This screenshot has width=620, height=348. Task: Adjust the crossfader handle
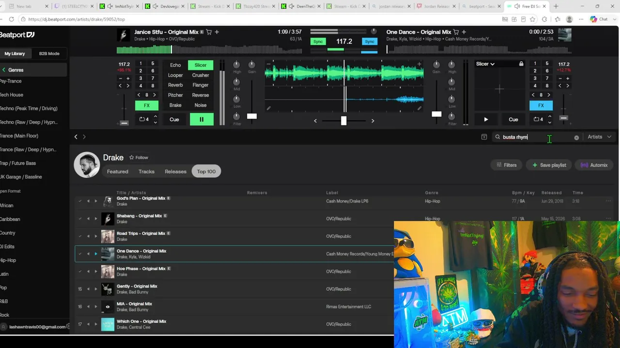click(343, 120)
